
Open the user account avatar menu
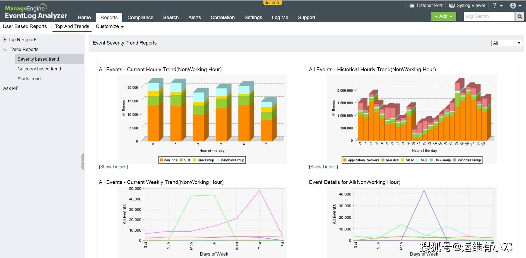(x=515, y=6)
